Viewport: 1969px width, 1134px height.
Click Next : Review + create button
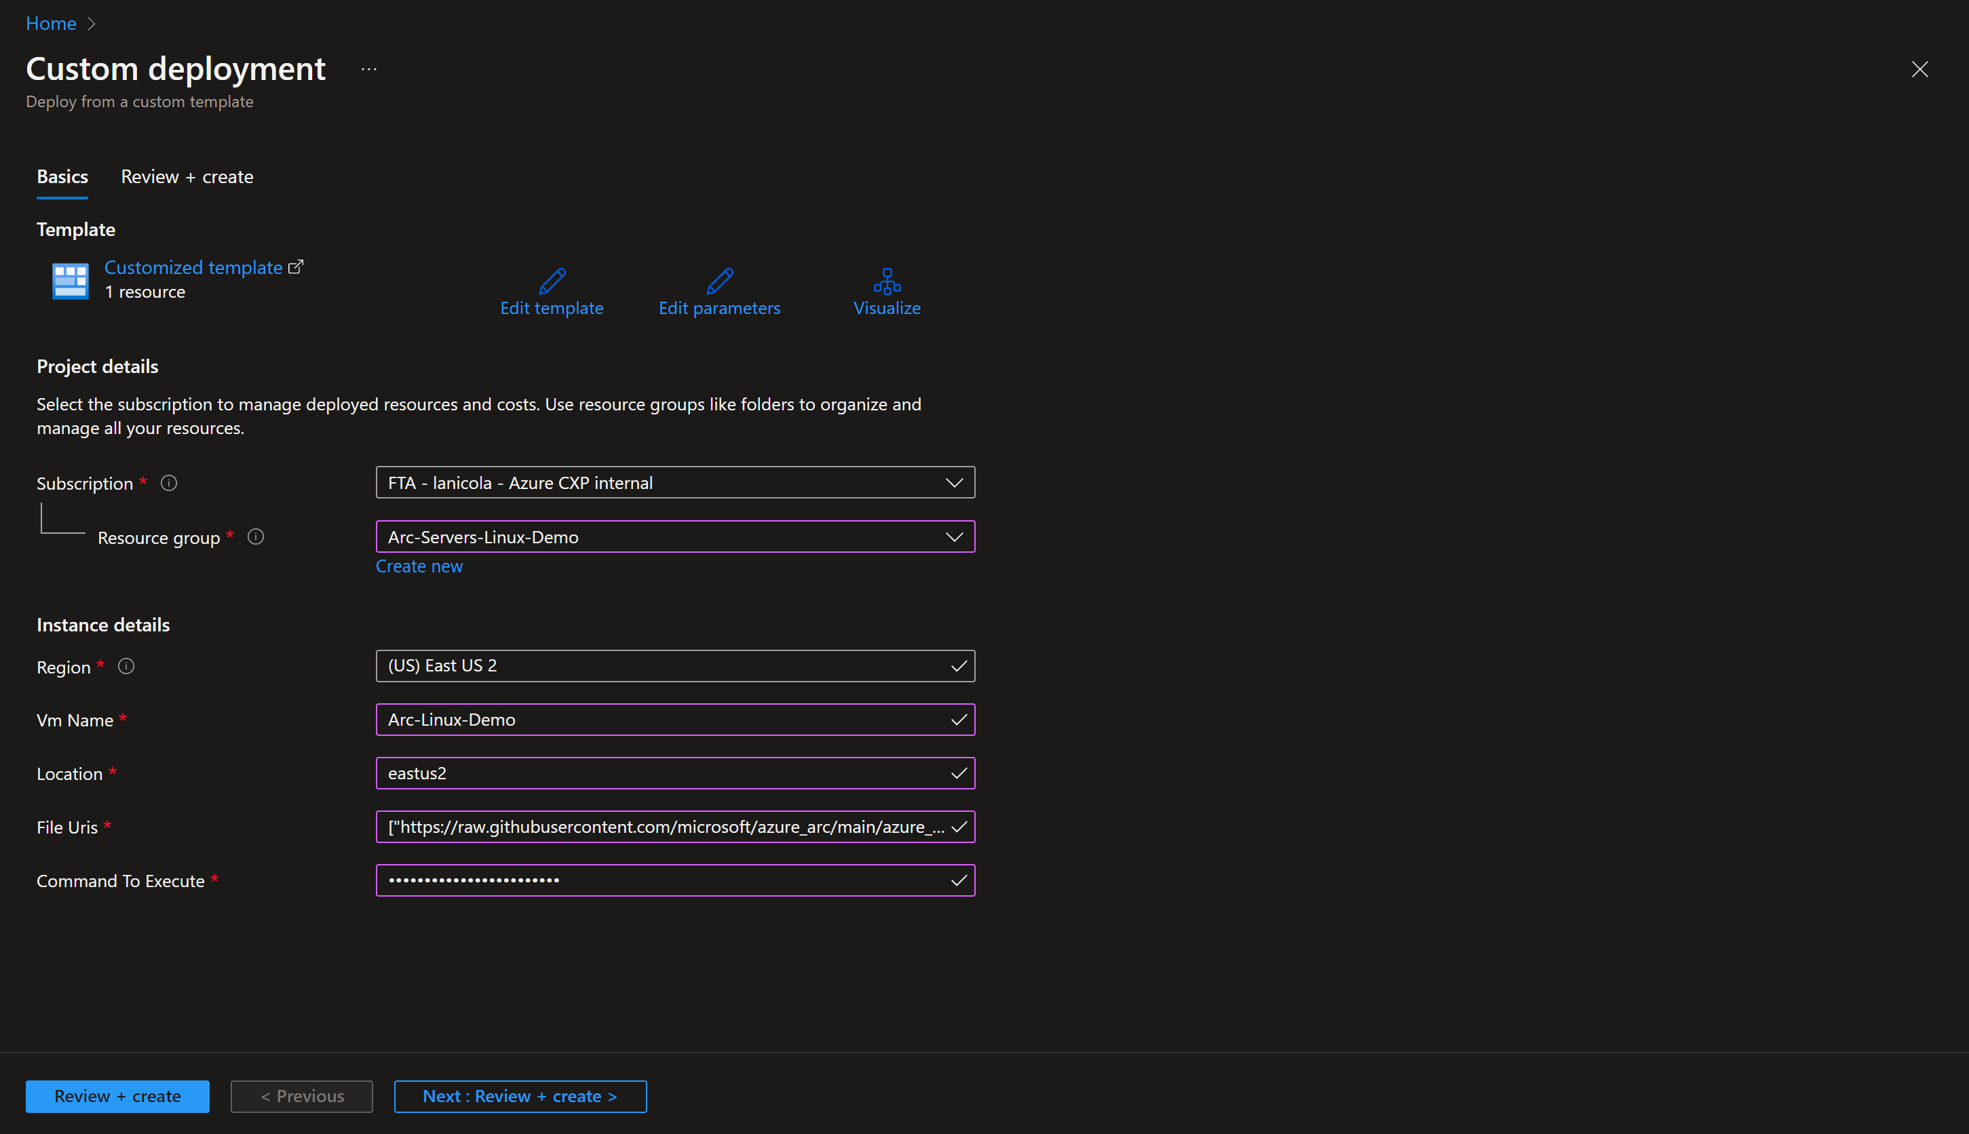click(520, 1096)
